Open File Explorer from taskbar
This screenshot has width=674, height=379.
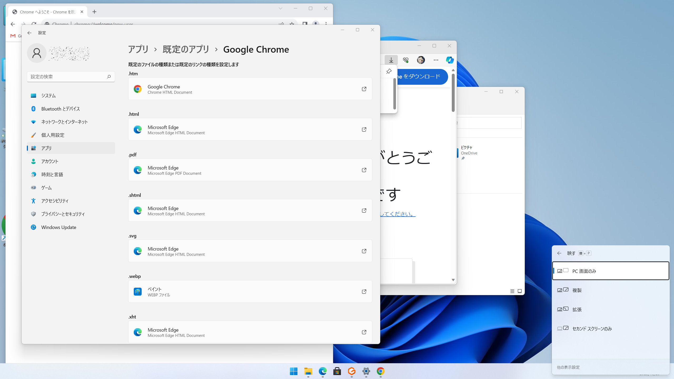(x=308, y=371)
